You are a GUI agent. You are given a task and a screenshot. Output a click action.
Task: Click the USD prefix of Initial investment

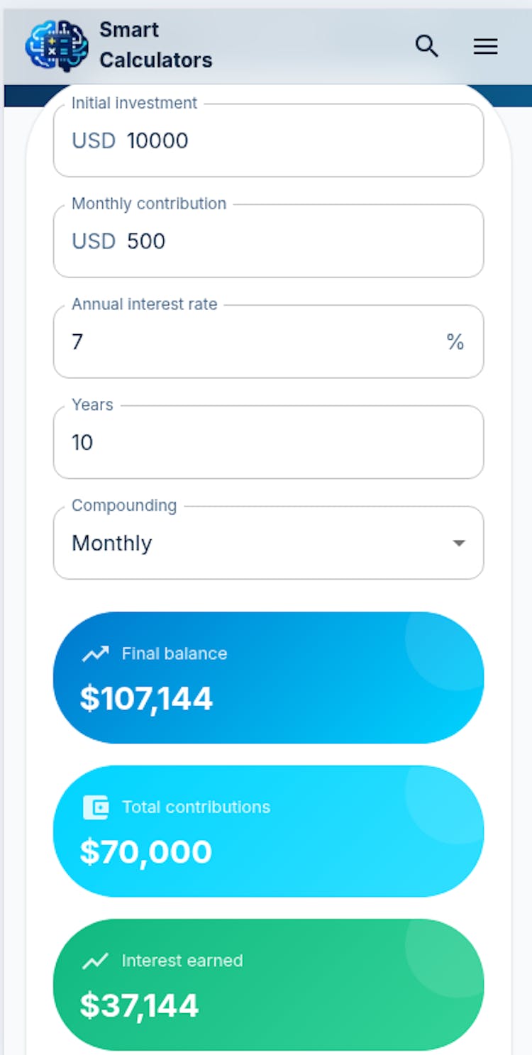[94, 140]
